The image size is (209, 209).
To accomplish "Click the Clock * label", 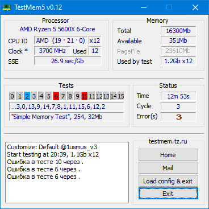I will pyautogui.click(x=18, y=51).
